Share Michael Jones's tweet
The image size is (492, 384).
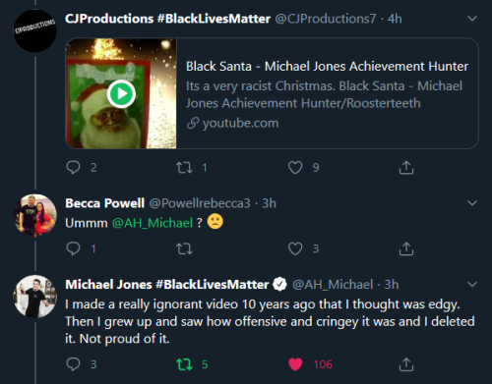[406, 364]
